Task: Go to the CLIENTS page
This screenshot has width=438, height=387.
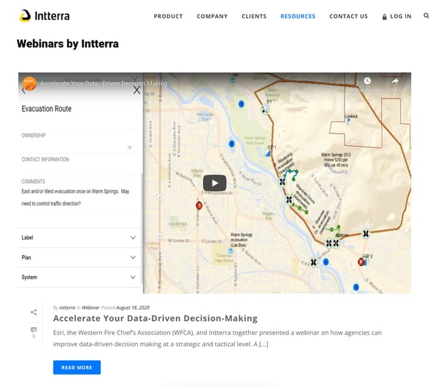Action: point(254,16)
